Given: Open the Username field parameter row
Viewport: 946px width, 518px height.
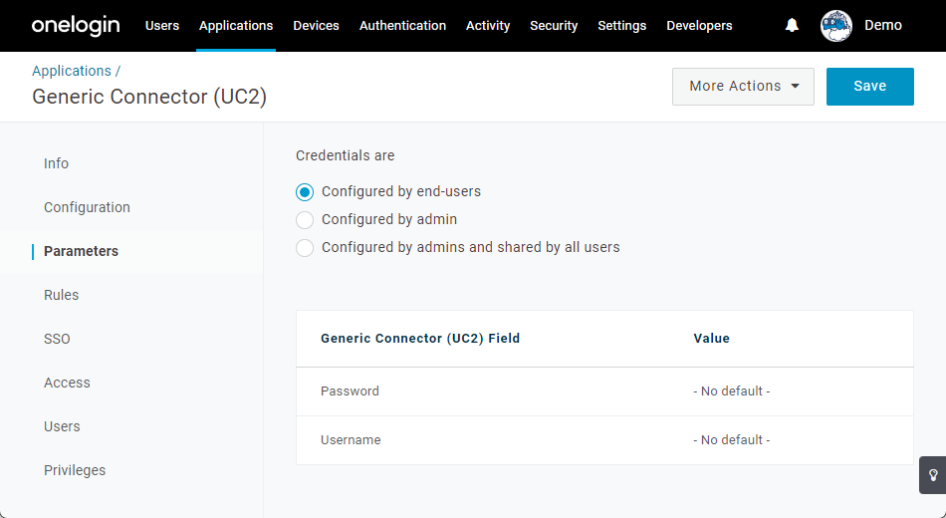Looking at the screenshot, I should click(604, 440).
